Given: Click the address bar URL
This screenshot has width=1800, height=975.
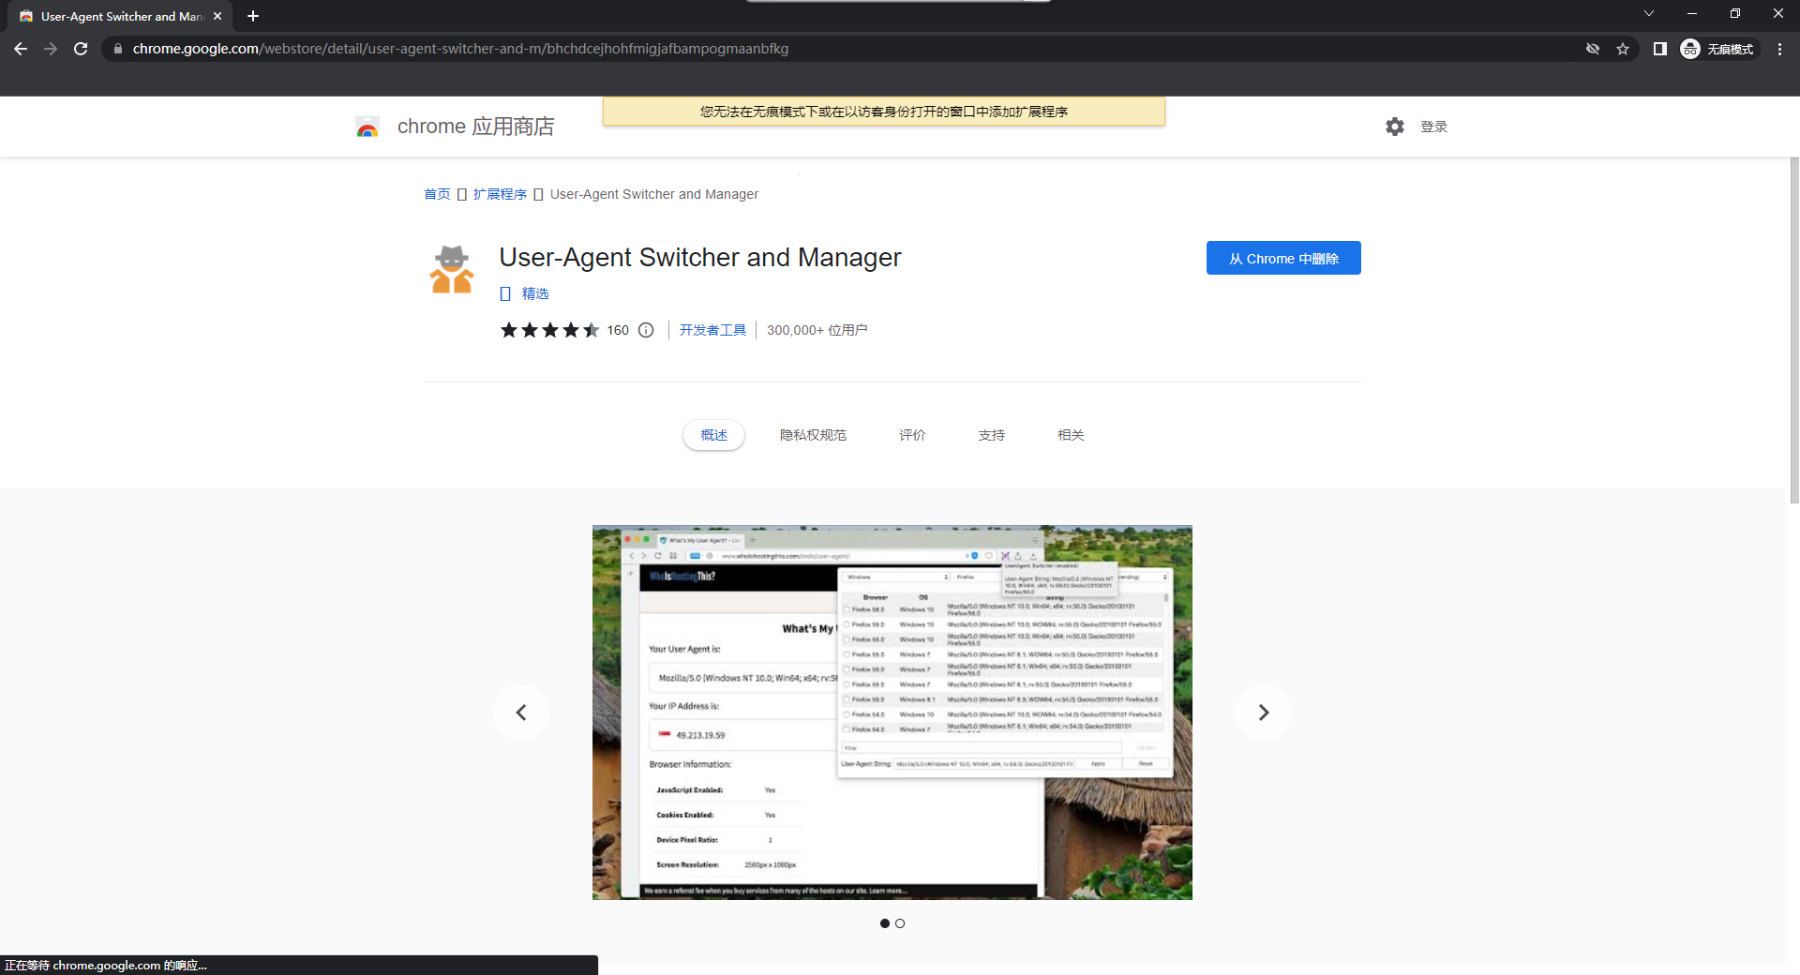Looking at the screenshot, I should pos(460,49).
